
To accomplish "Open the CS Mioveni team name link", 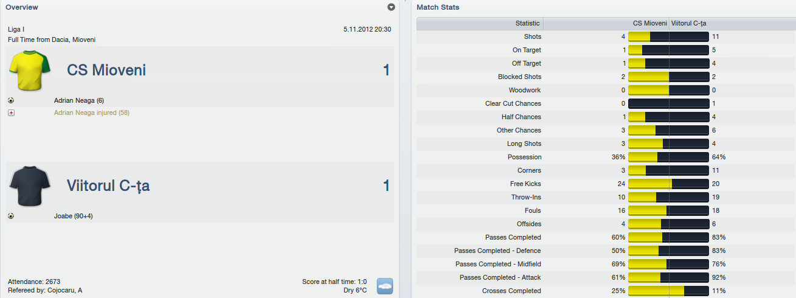I will click(x=106, y=71).
